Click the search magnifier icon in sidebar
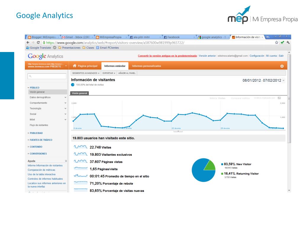The image size is (303, 227). [x=30, y=76]
